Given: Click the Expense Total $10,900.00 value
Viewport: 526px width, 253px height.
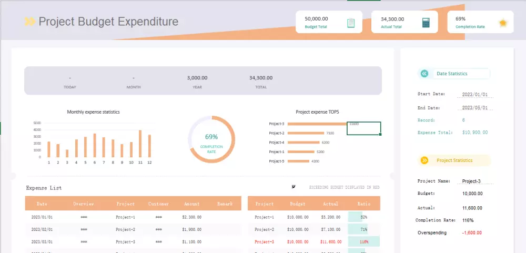Looking at the screenshot, I should click(475, 133).
